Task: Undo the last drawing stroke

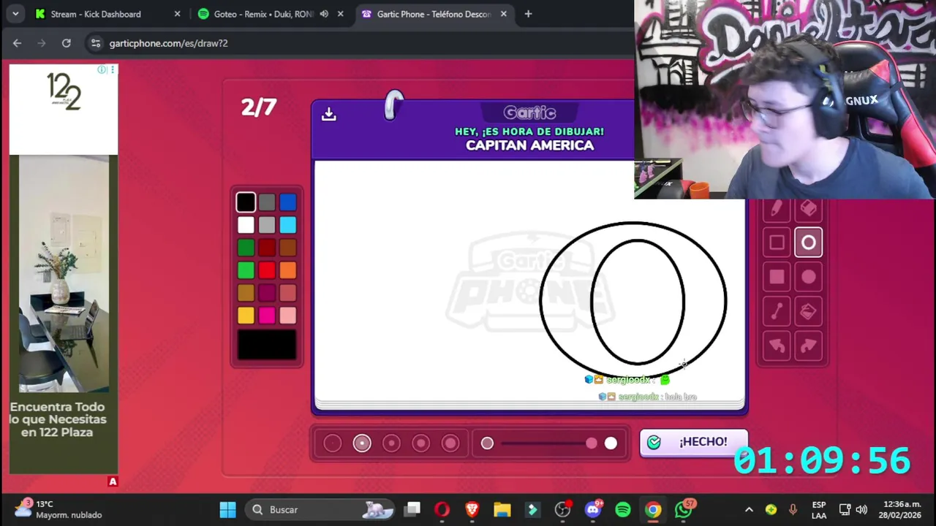Action: coord(777,346)
